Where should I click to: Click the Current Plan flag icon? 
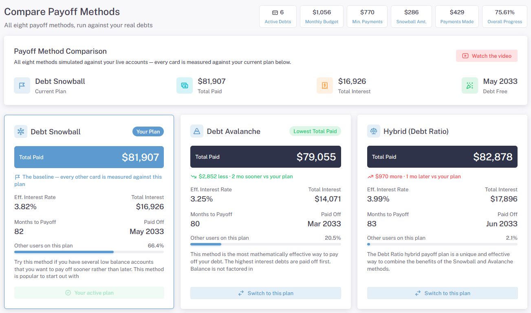(22, 85)
